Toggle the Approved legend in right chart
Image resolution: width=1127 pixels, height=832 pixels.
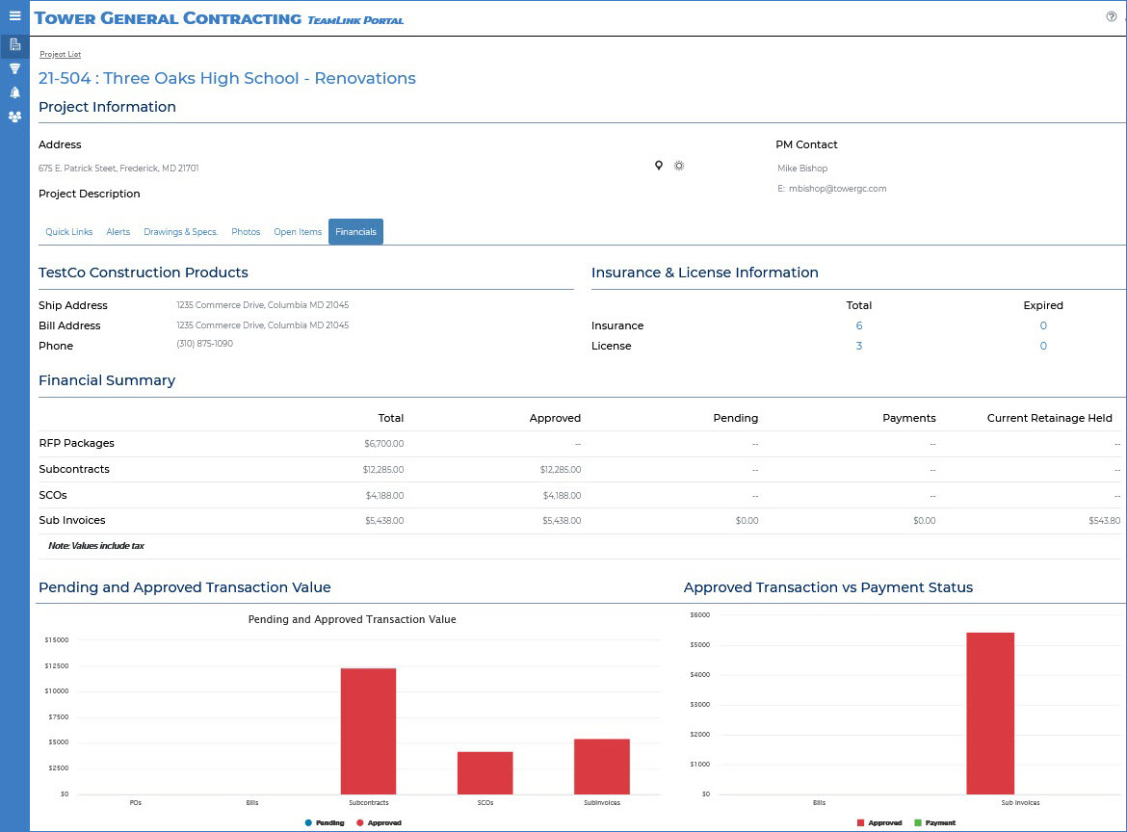[879, 822]
